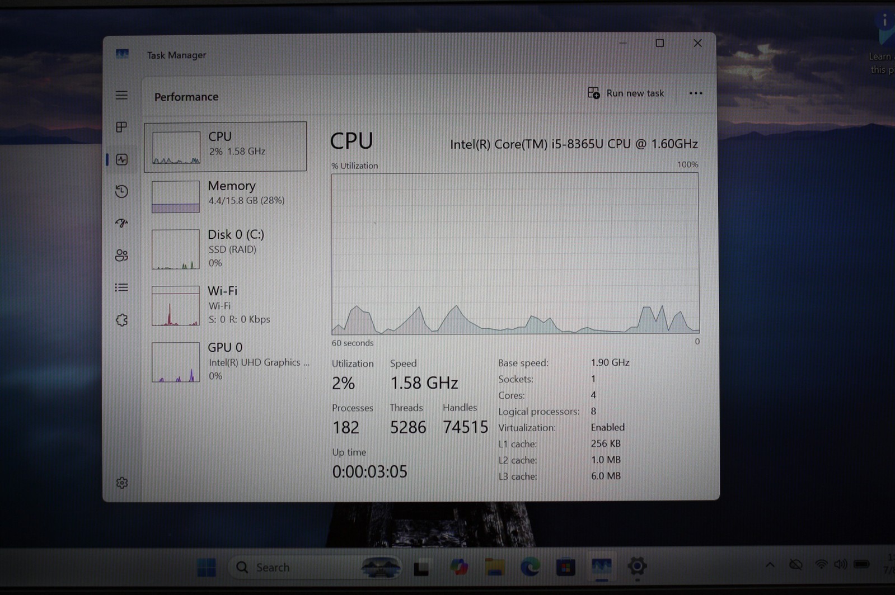Image resolution: width=895 pixels, height=595 pixels.
Task: Click the Handles count 74515
Action: [465, 427]
